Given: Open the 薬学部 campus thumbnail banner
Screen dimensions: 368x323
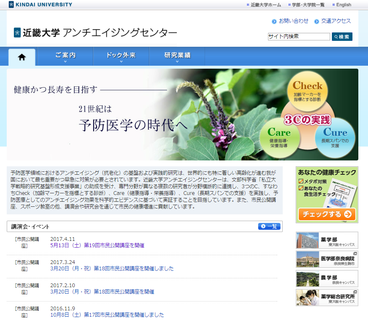Looking at the screenshot, I should [x=327, y=240].
